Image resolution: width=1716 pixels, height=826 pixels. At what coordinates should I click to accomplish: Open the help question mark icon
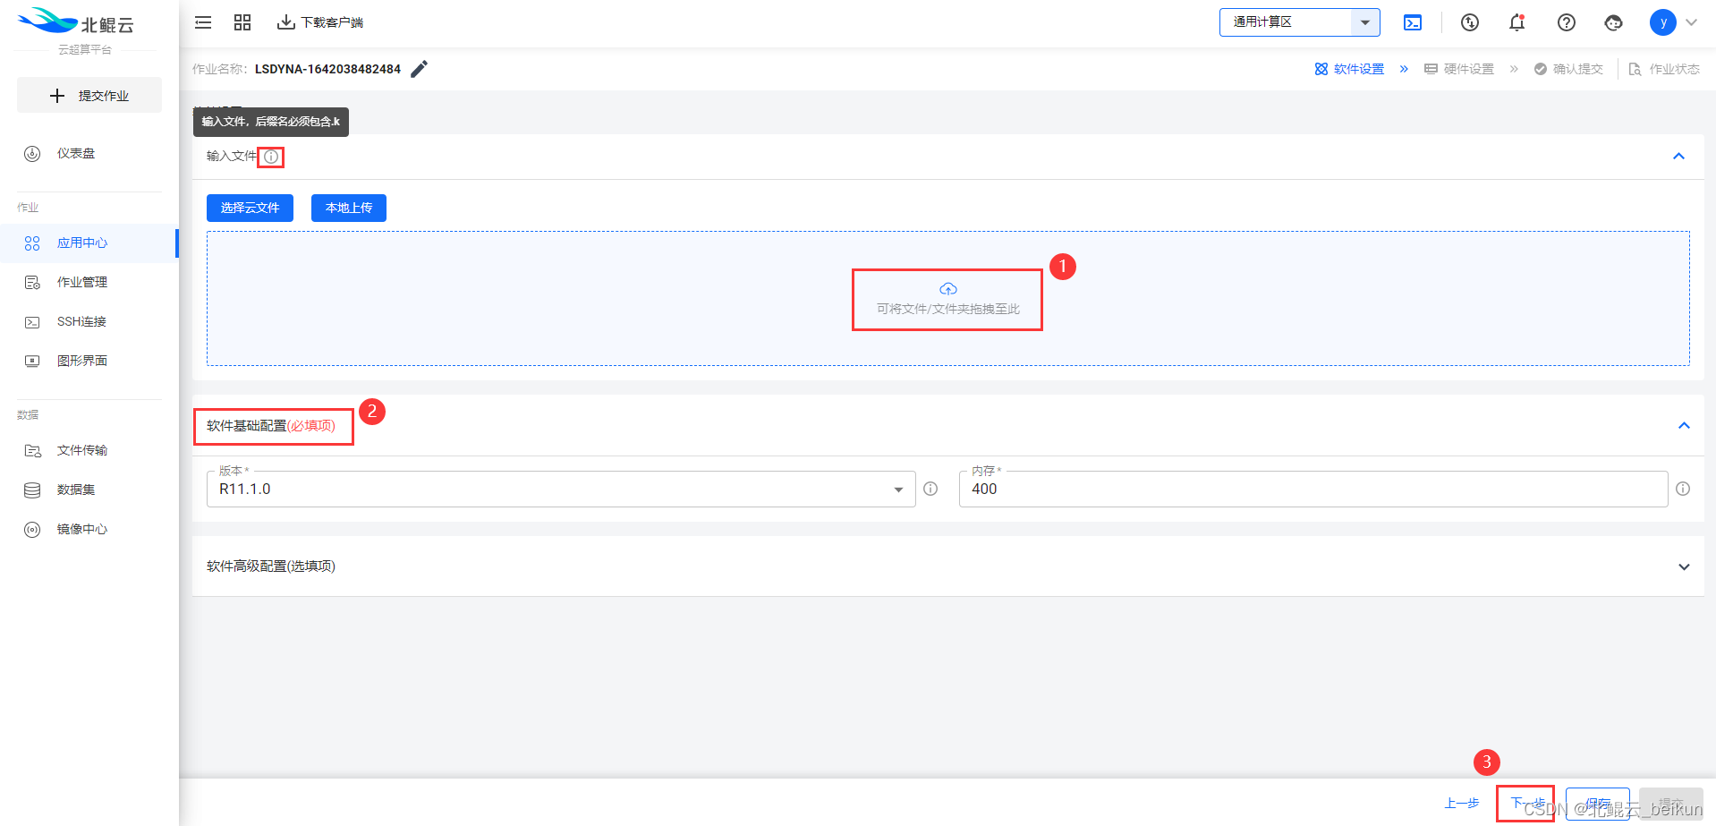pos(1566,22)
